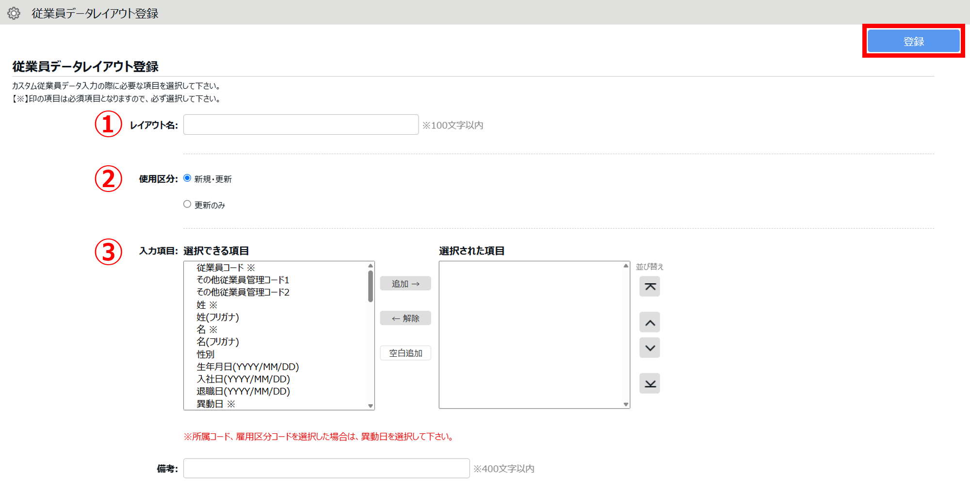Move selected item up one position
The width and height of the screenshot is (970, 492).
pos(649,322)
